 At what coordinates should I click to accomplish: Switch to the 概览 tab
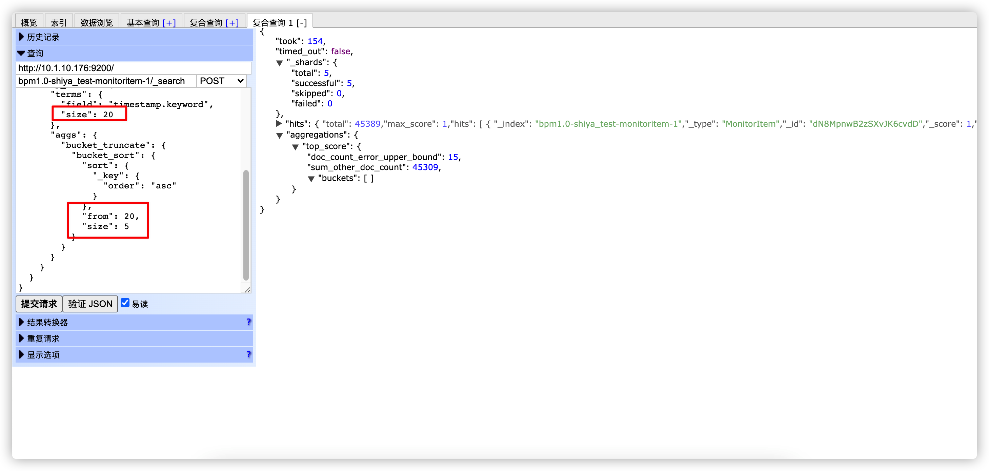click(29, 23)
